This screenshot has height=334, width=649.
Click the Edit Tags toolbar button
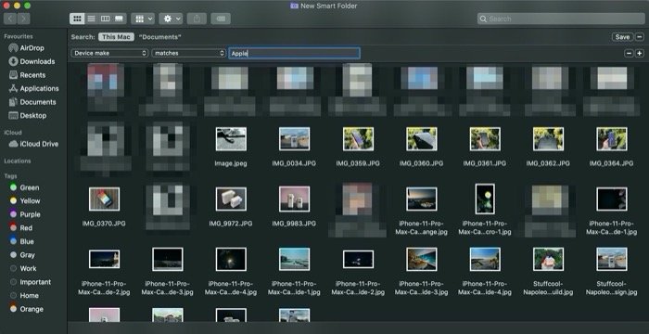point(221,19)
